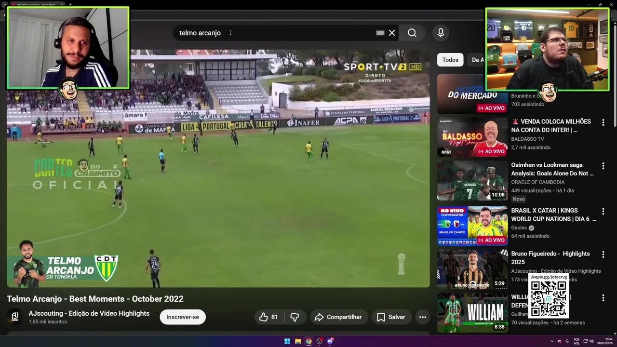617x347 pixels.
Task: Open the William 8:38 thumbnail
Action: (472, 313)
